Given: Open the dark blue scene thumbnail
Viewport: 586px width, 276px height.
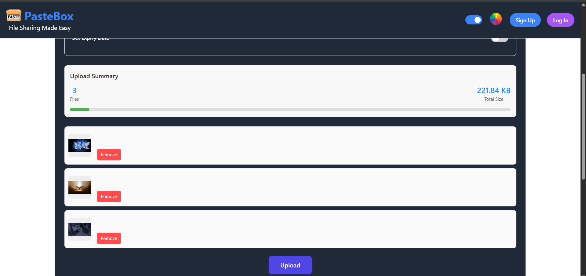Looking at the screenshot, I should coord(80,229).
